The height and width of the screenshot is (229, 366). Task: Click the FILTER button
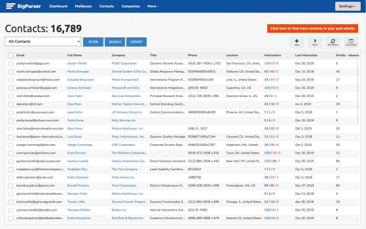tap(93, 42)
